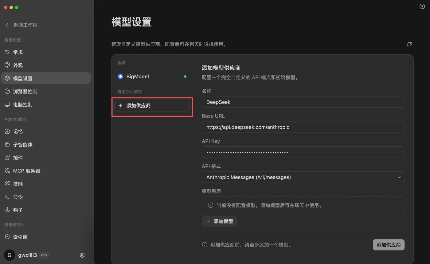Screen dimensions: 430x264
Task: Click the Base URL input field
Action: (303, 127)
